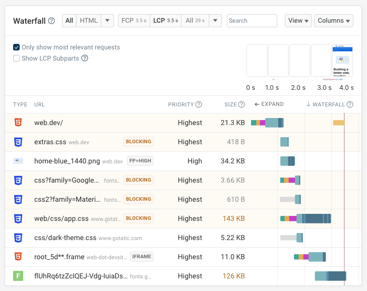Image resolution: width=367 pixels, height=291 pixels.
Task: Open the extras.css request
Action: click(x=183, y=142)
